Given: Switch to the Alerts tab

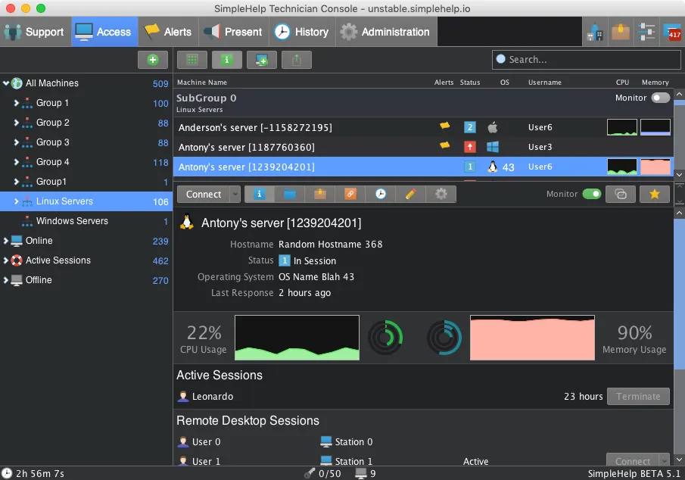Looking at the screenshot, I should (168, 32).
